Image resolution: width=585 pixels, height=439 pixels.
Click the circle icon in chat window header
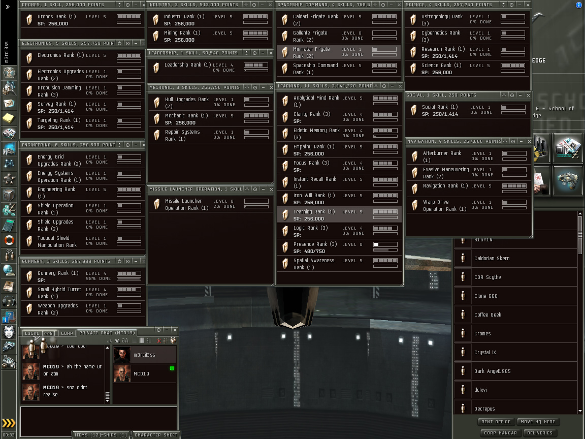(158, 330)
